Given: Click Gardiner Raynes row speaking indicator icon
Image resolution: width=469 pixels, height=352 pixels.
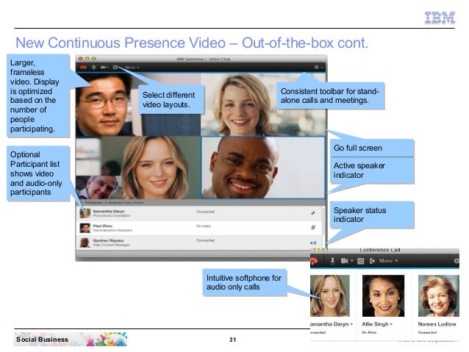Looking at the screenshot, I should pyautogui.click(x=313, y=243).
